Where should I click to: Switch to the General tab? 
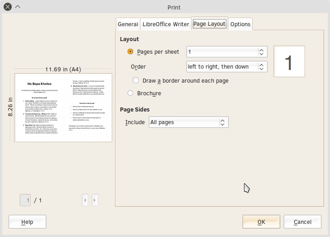pyautogui.click(x=128, y=24)
